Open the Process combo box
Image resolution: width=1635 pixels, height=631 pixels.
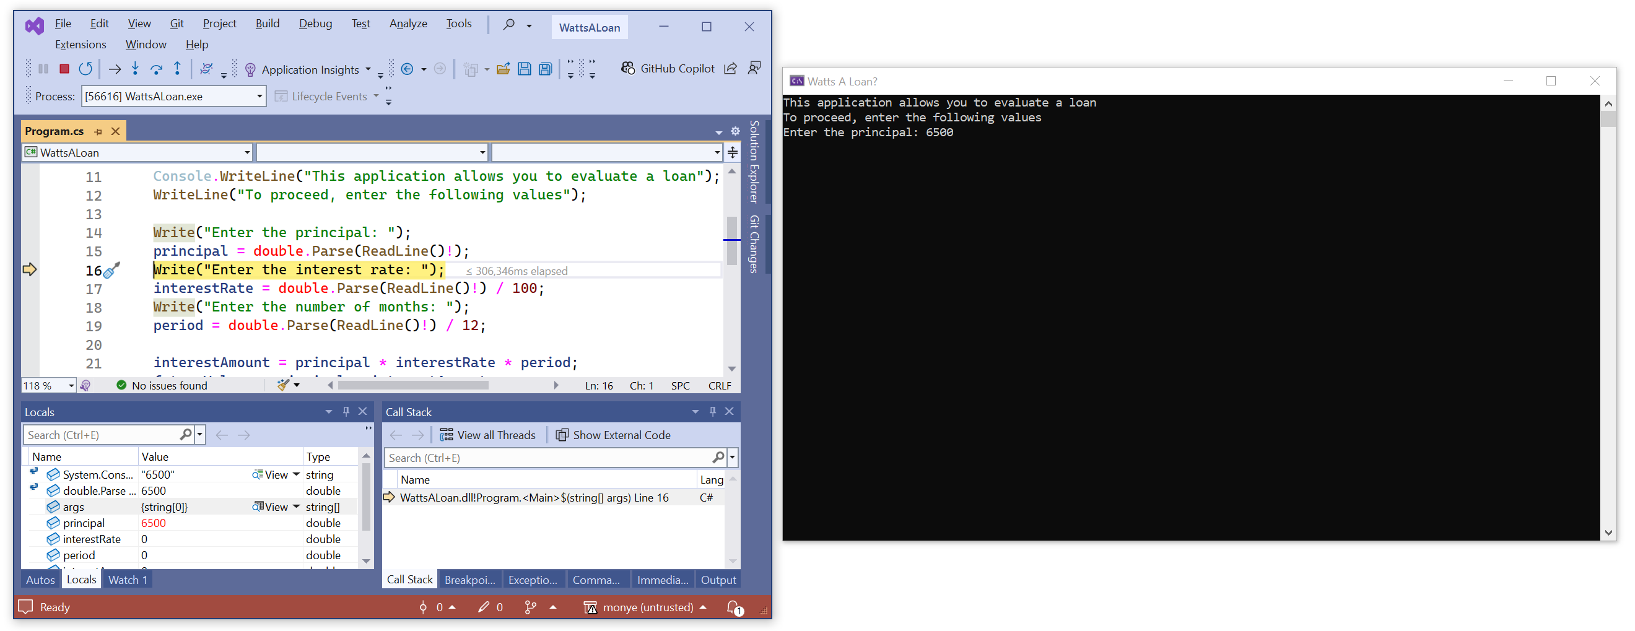point(173,97)
